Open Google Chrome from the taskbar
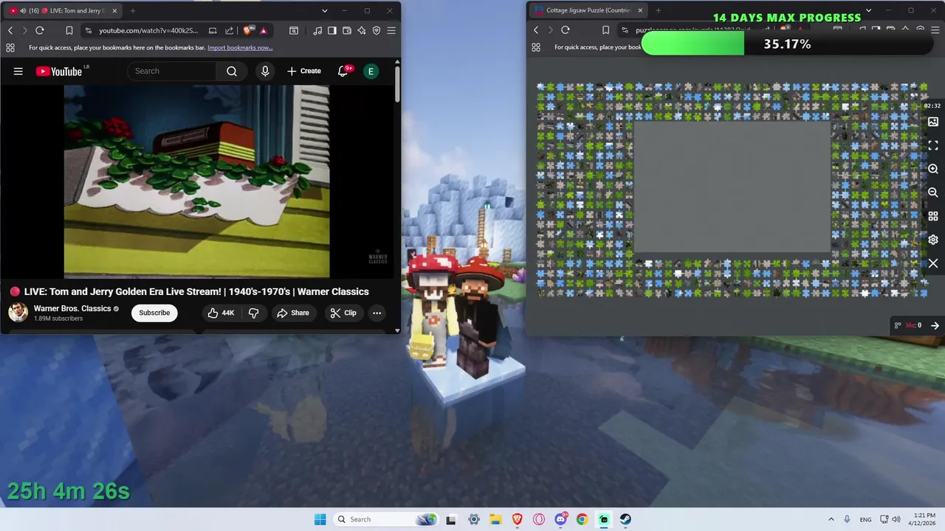The height and width of the screenshot is (531, 945). pyautogui.click(x=582, y=519)
